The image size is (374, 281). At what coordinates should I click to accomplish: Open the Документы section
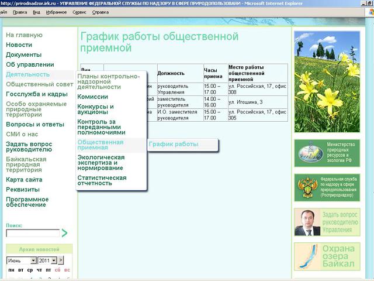(24, 54)
